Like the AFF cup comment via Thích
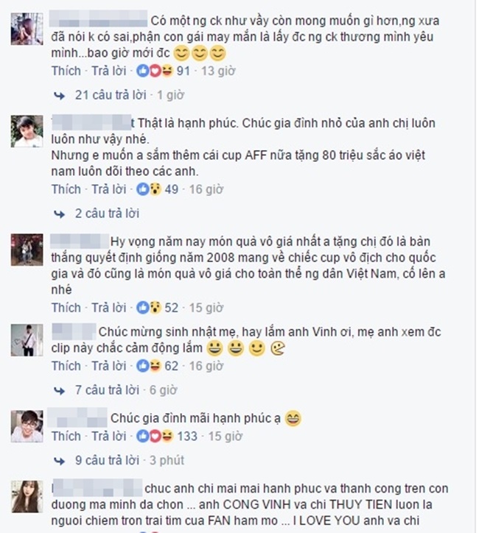479x533 pixels. tap(66, 189)
